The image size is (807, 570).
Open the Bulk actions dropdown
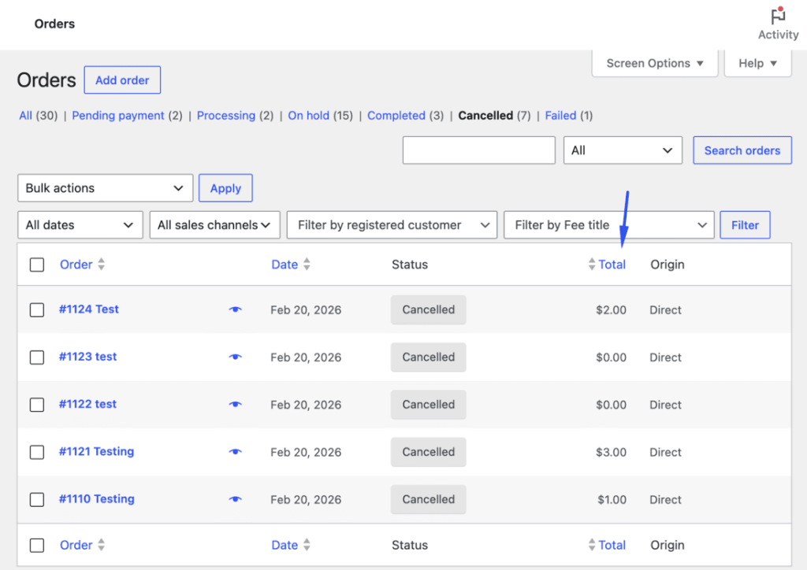pyautogui.click(x=105, y=188)
